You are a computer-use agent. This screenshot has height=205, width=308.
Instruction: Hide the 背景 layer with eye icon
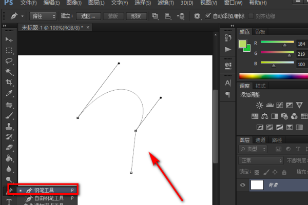pyautogui.click(x=242, y=186)
